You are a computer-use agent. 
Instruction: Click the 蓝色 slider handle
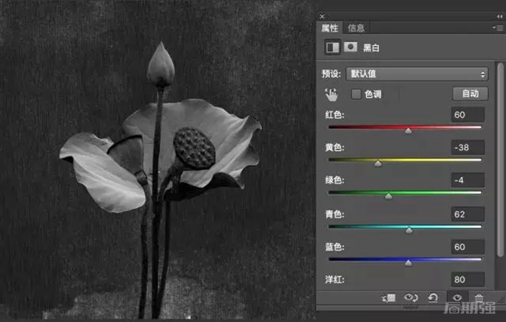point(408,263)
